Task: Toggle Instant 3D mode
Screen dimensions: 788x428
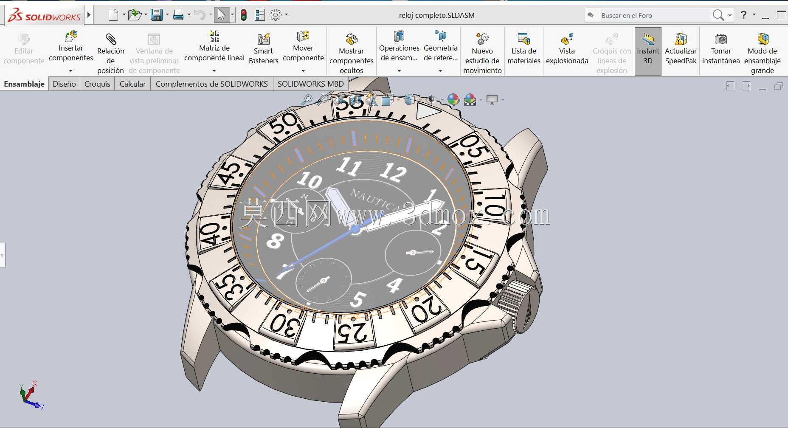Action: [x=648, y=51]
